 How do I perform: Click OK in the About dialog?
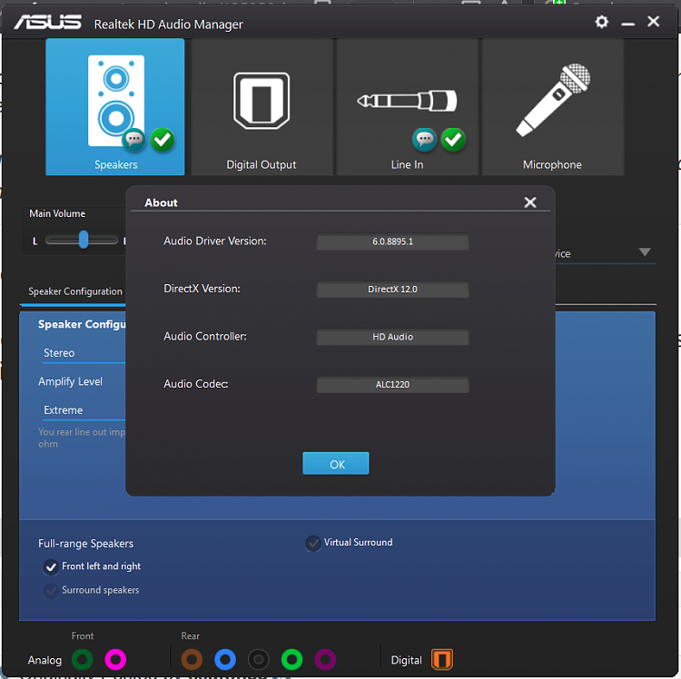click(336, 464)
